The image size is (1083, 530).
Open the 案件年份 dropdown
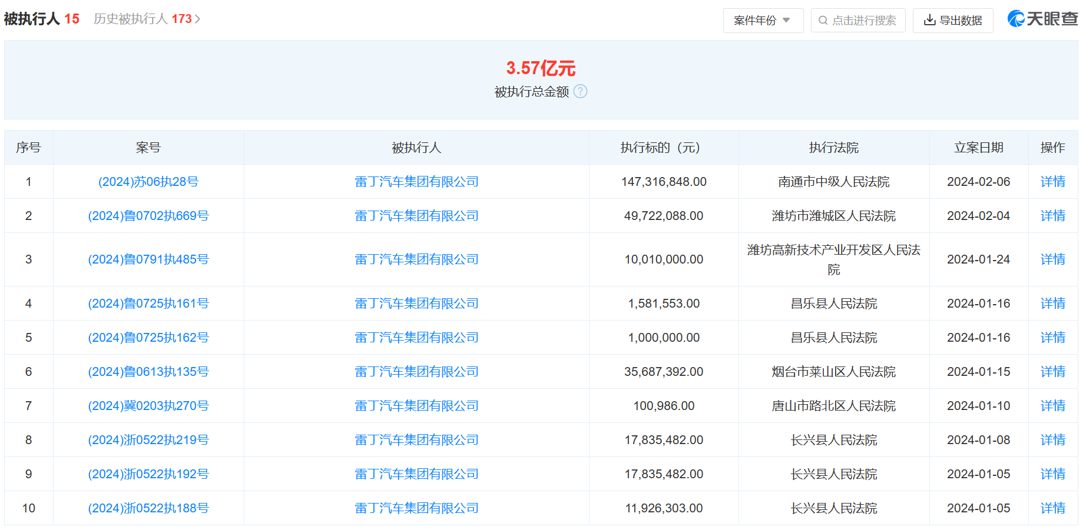[763, 21]
